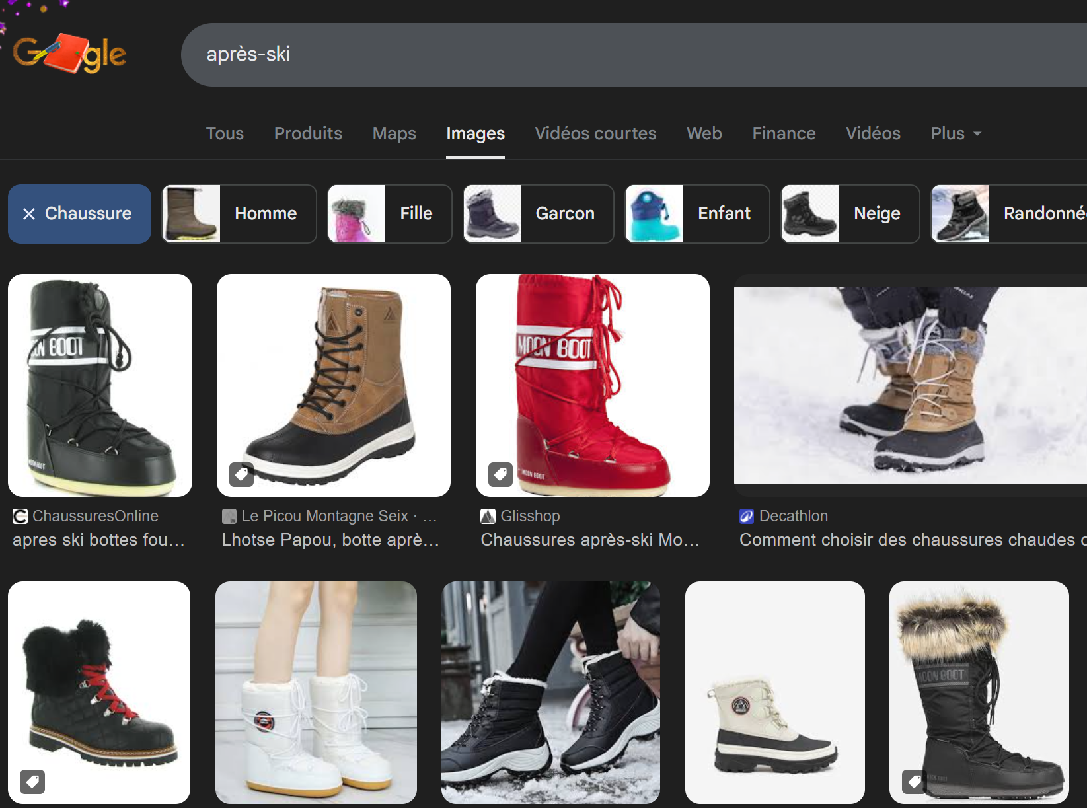Open the Glisshop source link
The height and width of the screenshot is (808, 1087).
[x=530, y=516]
